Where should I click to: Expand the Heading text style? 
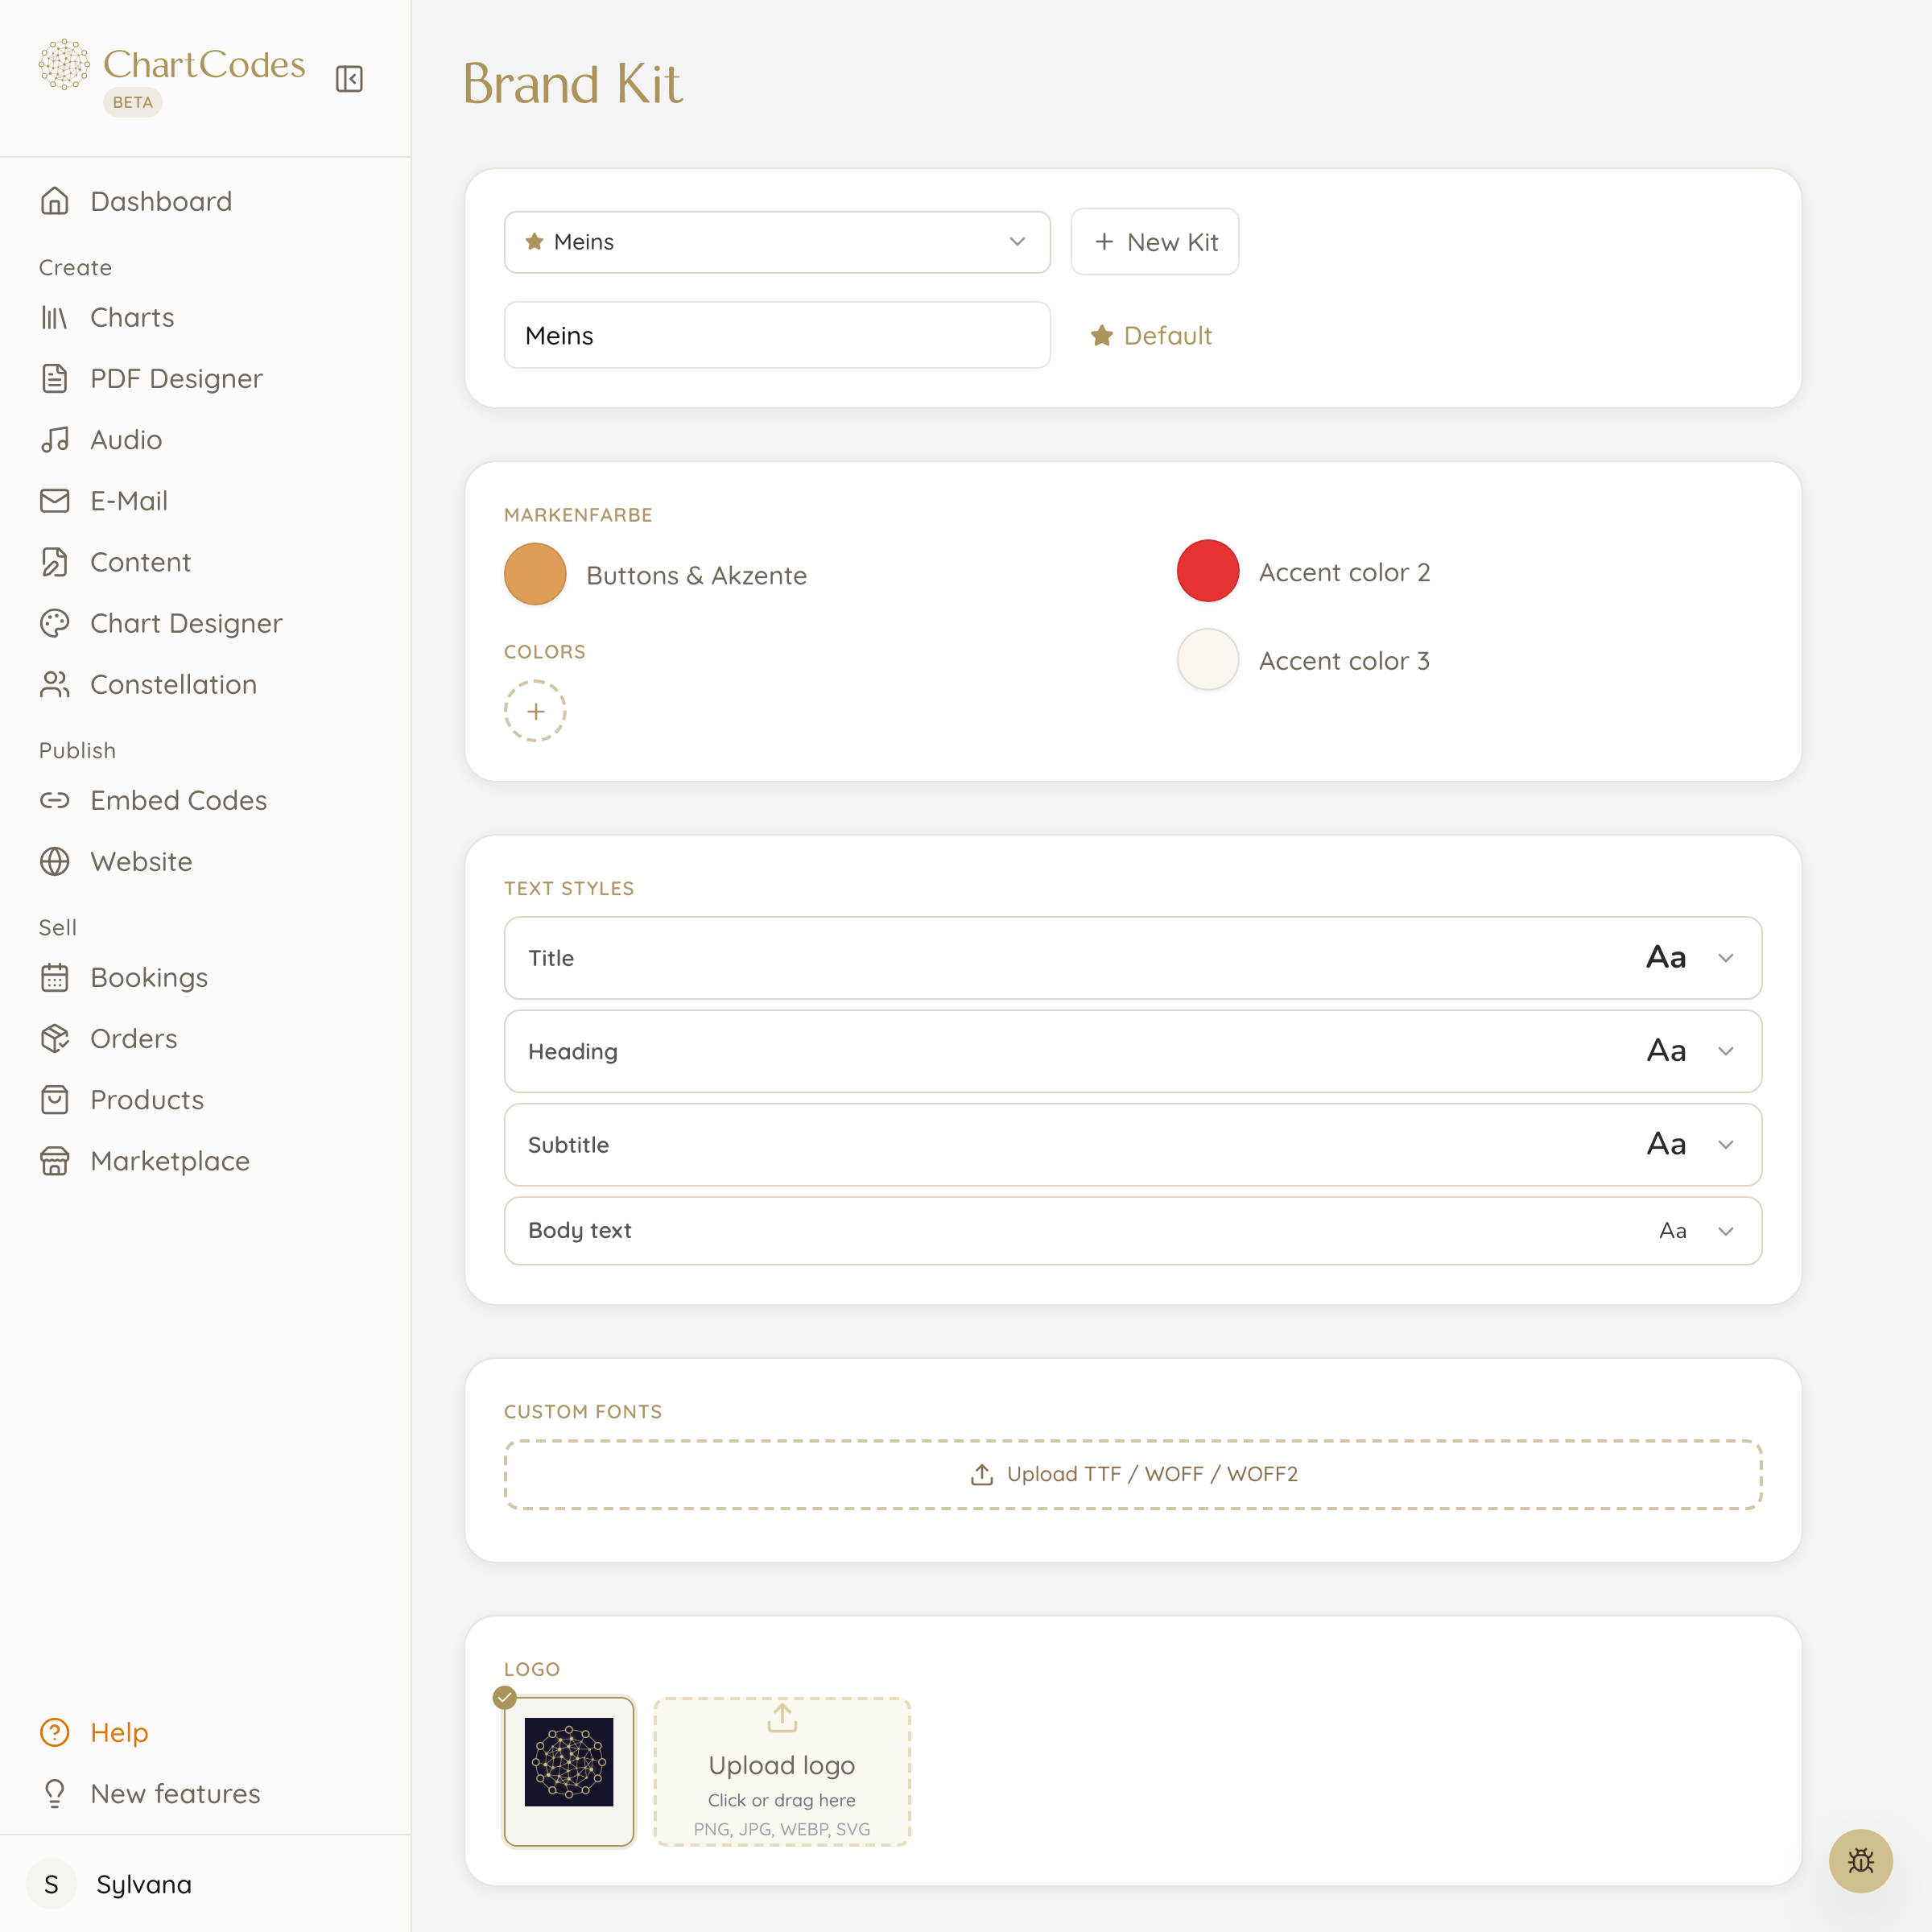click(x=1133, y=1051)
